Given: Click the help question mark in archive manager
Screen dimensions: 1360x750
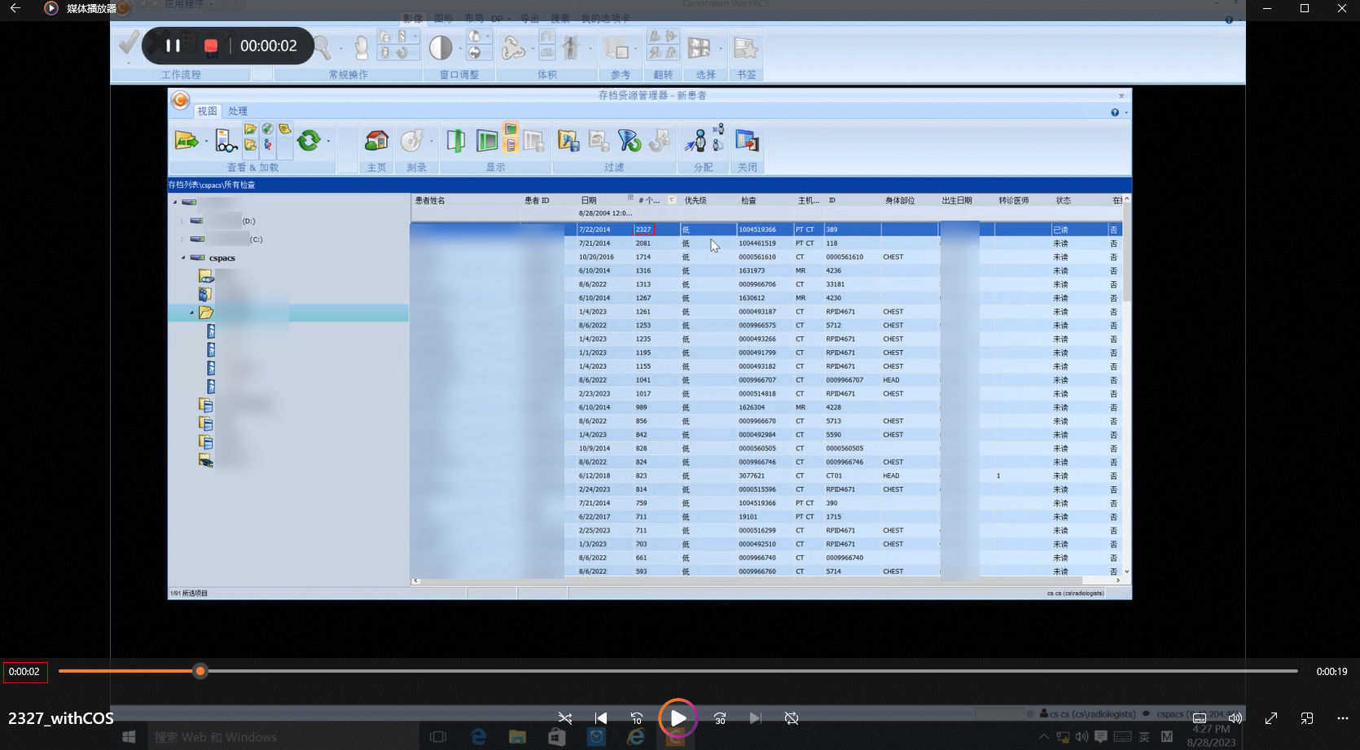Looking at the screenshot, I should [x=1115, y=112].
